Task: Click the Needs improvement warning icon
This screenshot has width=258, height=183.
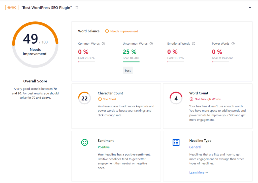Action: [x=107, y=31]
